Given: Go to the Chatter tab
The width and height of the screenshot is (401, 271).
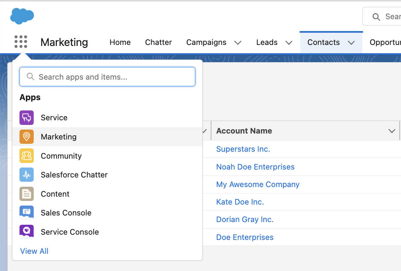Looking at the screenshot, I should (159, 42).
